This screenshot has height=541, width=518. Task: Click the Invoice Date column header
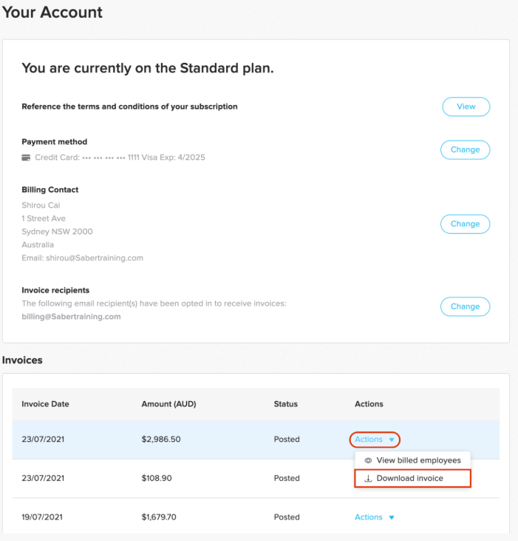(x=45, y=404)
